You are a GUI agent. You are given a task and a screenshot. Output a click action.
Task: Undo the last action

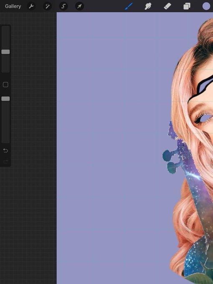pyautogui.click(x=5, y=150)
